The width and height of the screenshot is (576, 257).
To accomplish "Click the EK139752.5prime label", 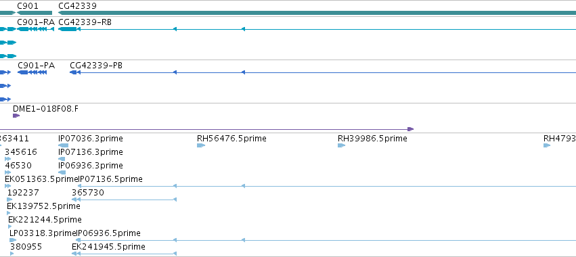I will 43,206.
